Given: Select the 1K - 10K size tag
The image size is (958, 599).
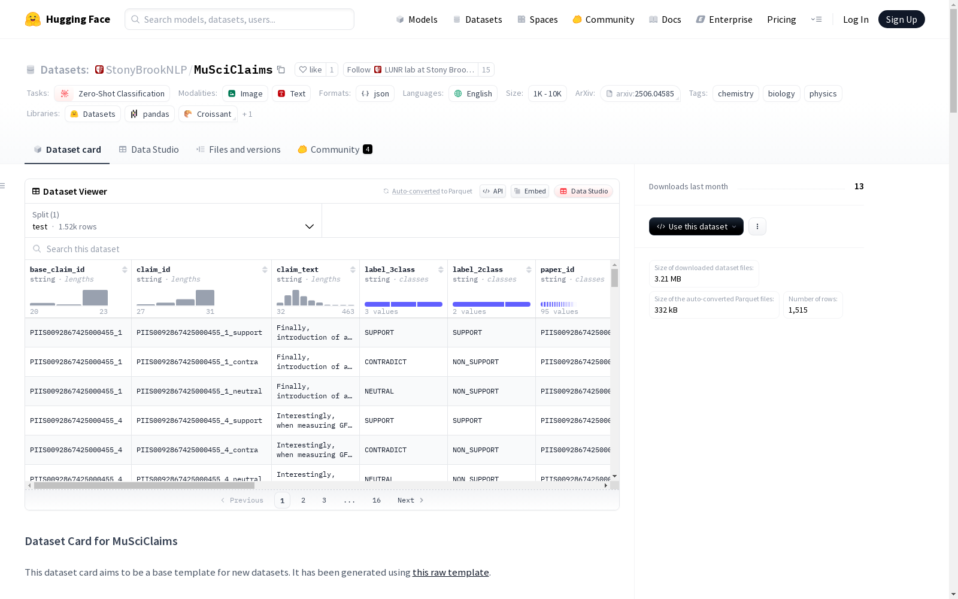Looking at the screenshot, I should (x=547, y=93).
